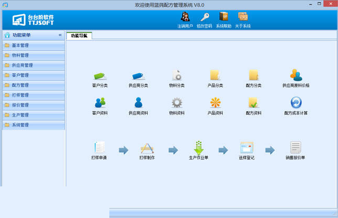The image size is (338, 218).
Task: Expand 物料管理 menu section
Action: pos(34,55)
